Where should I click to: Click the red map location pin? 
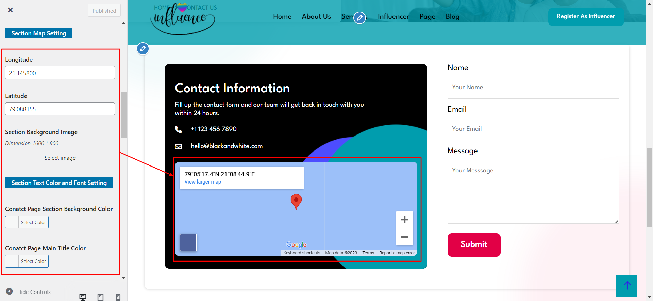pyautogui.click(x=296, y=201)
